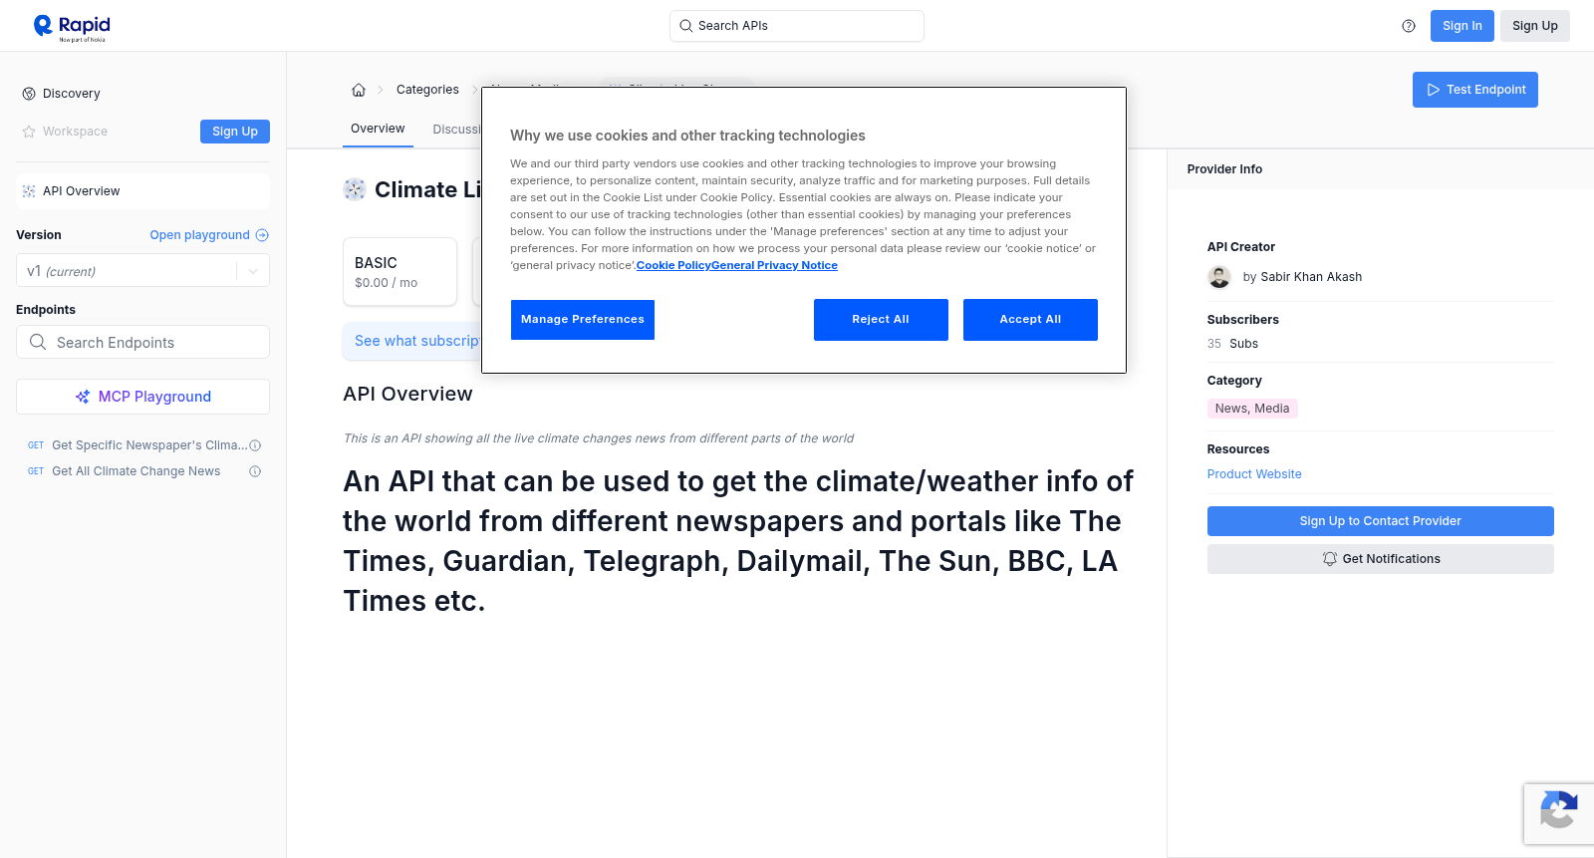Select Get Specific Newspaper's Climate endpoint
1594x858 pixels.
149,445
